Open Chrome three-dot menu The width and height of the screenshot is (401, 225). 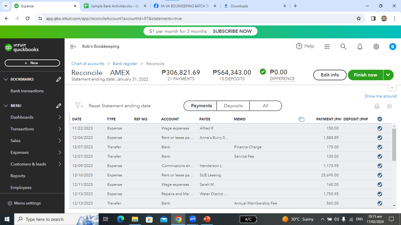tap(394, 18)
